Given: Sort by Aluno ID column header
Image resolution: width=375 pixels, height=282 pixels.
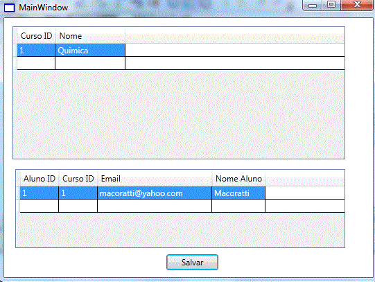Looking at the screenshot, I should (x=40, y=179).
